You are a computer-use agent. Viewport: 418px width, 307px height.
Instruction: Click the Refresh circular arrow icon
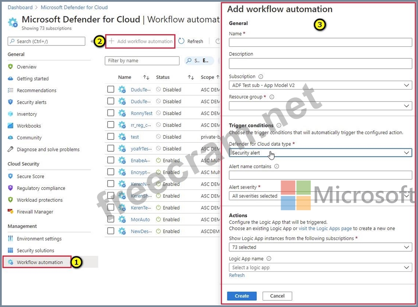181,41
